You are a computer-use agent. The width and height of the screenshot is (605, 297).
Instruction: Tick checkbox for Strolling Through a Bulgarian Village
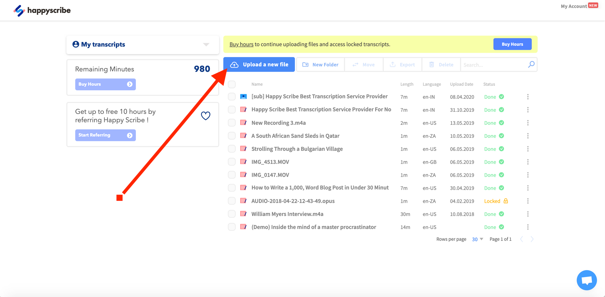[232, 149]
